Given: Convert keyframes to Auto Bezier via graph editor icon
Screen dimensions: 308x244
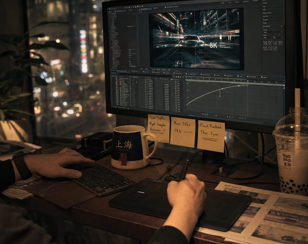Looking at the screenshot, I should 234,117.
